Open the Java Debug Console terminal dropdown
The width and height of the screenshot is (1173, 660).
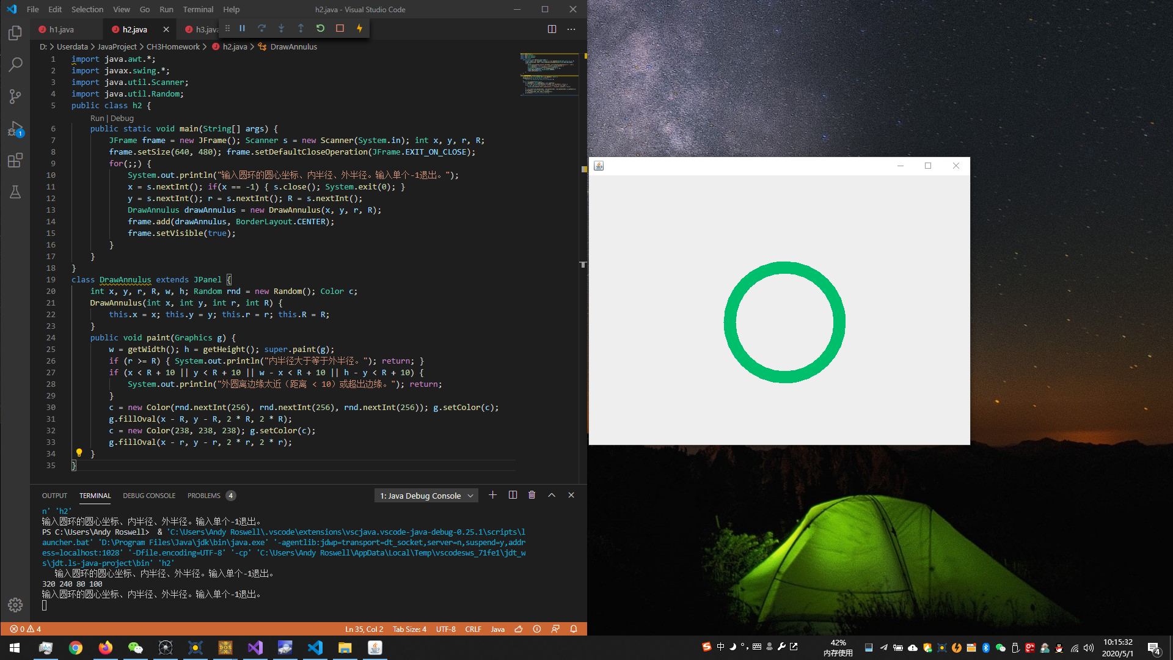(426, 496)
